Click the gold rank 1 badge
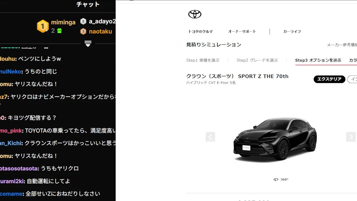 pyautogui.click(x=43, y=26)
